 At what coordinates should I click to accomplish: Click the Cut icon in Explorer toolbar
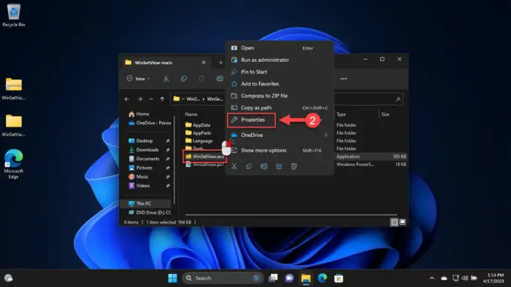(166, 79)
